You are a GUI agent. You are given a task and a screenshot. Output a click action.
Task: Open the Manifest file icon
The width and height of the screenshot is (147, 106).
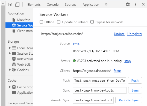14,20
